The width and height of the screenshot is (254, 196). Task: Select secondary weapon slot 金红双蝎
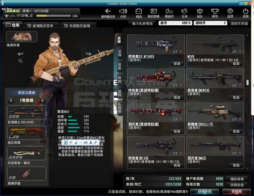tap(26, 133)
